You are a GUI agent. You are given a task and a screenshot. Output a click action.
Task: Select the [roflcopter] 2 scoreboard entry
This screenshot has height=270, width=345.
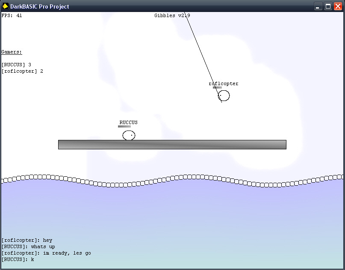pos(22,71)
